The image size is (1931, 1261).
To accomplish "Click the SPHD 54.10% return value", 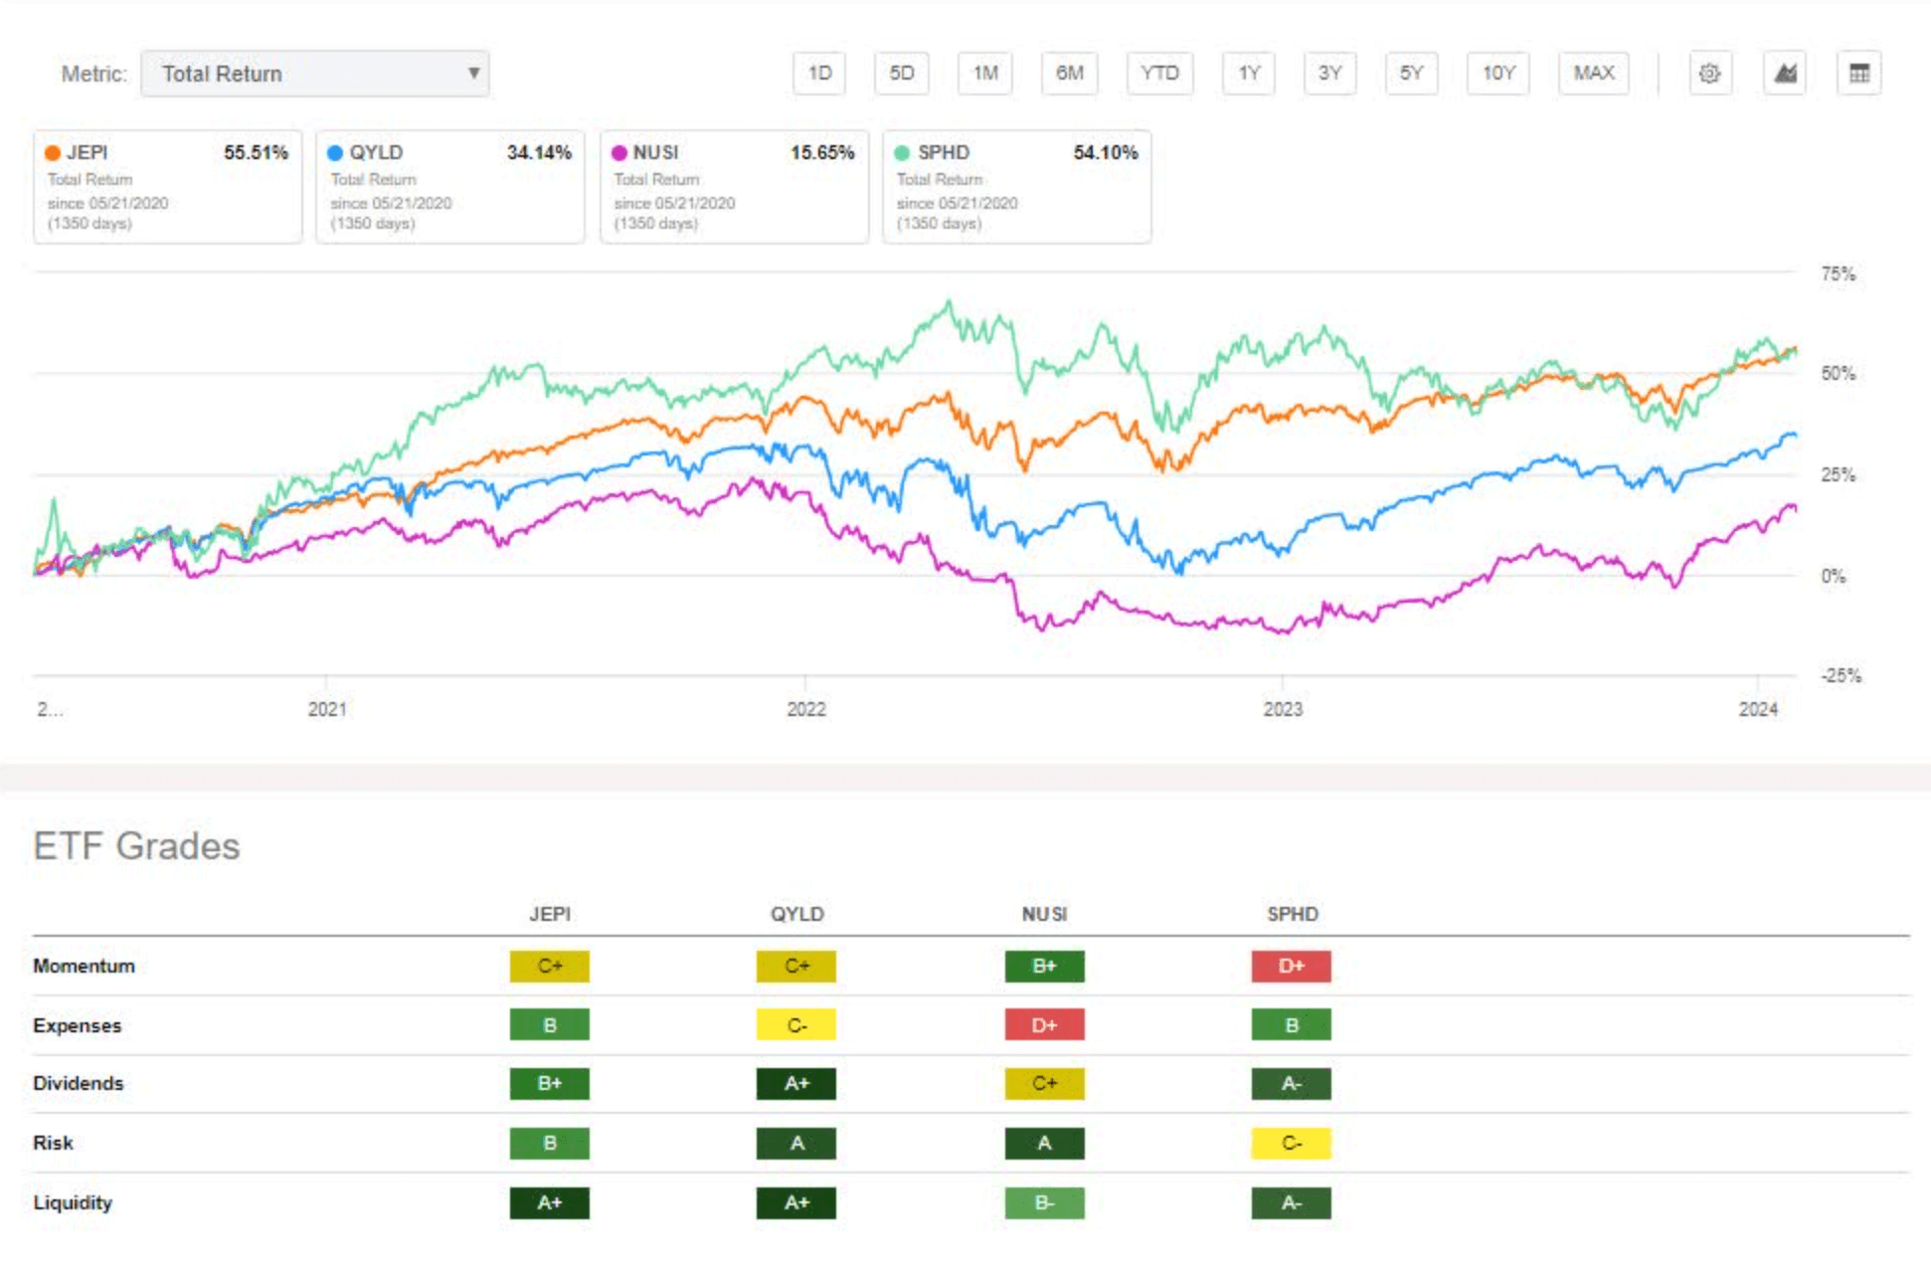I will pos(1106,153).
